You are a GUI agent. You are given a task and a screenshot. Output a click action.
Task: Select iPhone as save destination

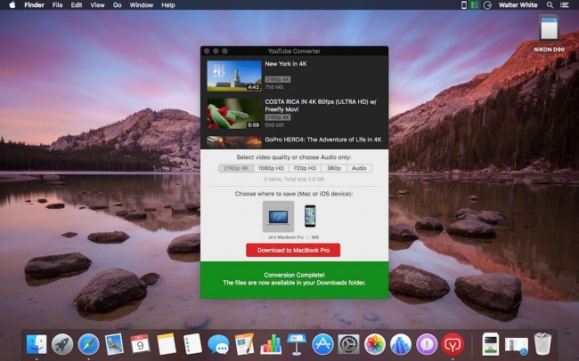click(310, 216)
